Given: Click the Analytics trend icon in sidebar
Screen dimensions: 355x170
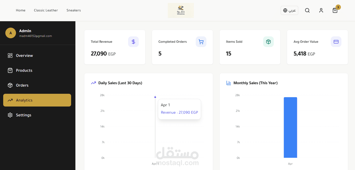Looking at the screenshot, I should (x=10, y=100).
